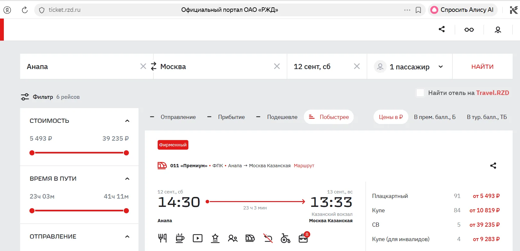Click the Фирменный badge
The width and height of the screenshot is (520, 251).
173,145
